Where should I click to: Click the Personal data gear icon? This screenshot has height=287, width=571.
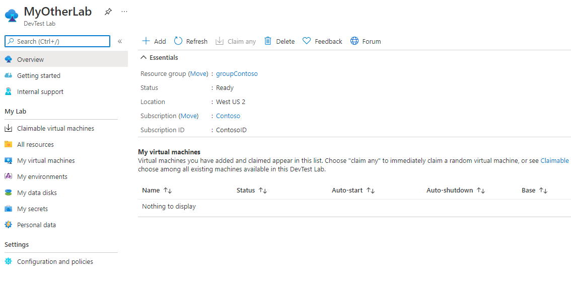coord(9,225)
